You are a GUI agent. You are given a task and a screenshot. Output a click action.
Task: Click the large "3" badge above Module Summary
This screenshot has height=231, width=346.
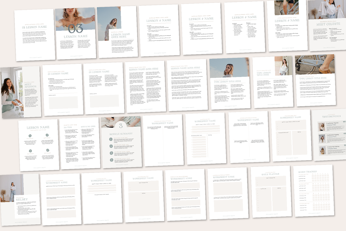click(121, 126)
